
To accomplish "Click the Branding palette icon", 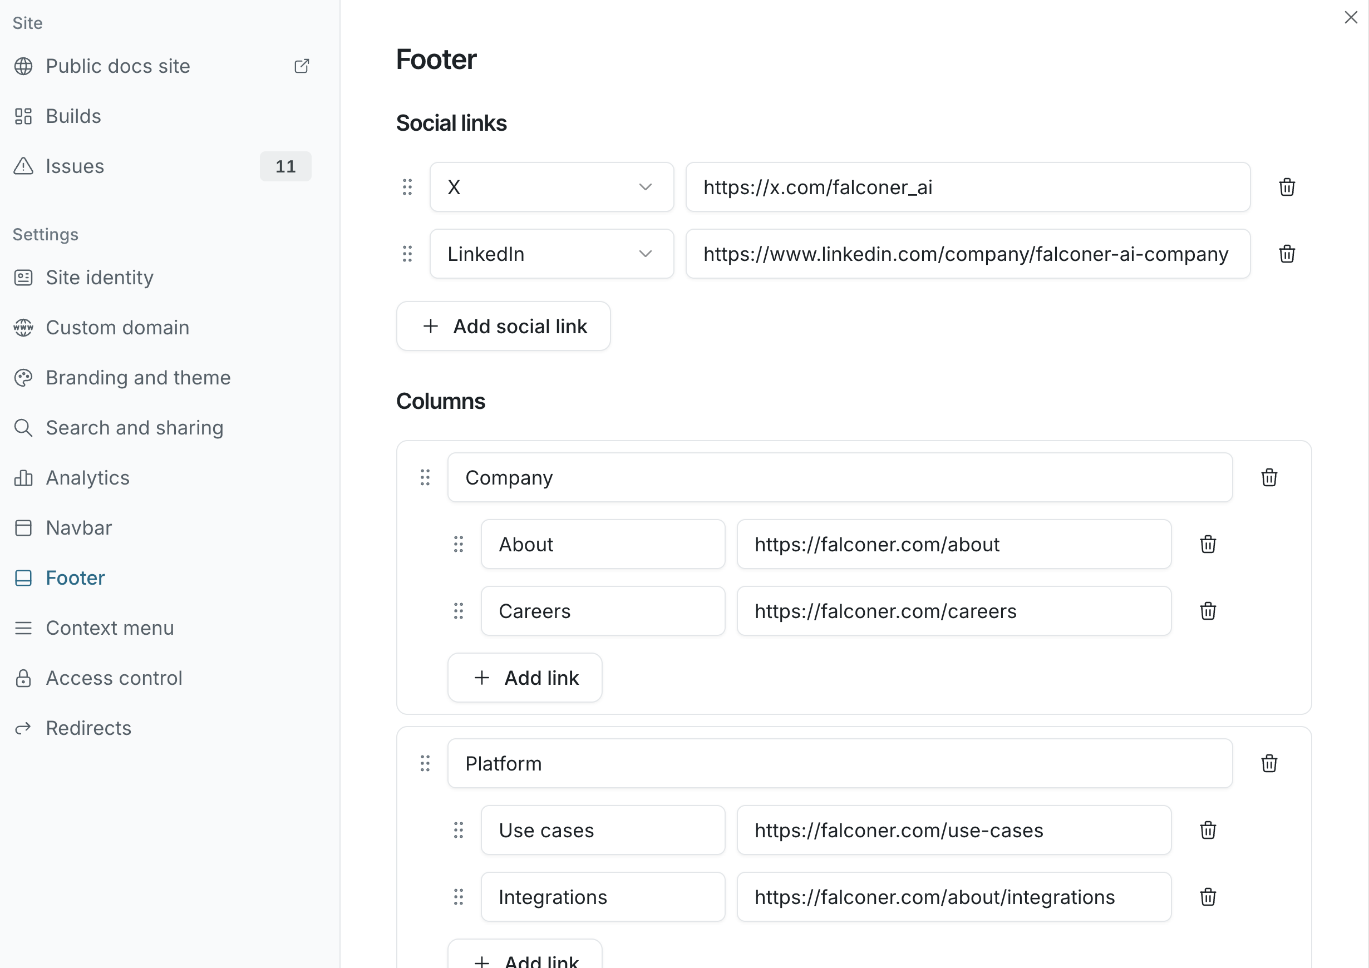I will (23, 378).
